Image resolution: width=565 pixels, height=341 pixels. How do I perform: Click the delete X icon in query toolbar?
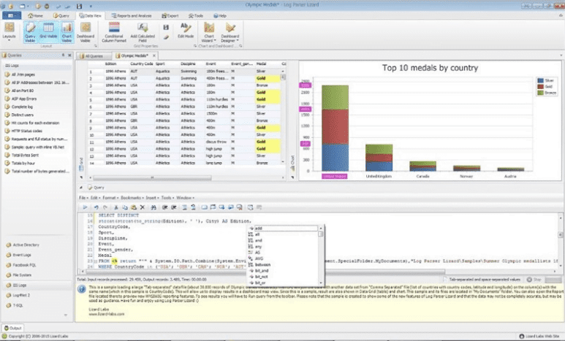143,207
